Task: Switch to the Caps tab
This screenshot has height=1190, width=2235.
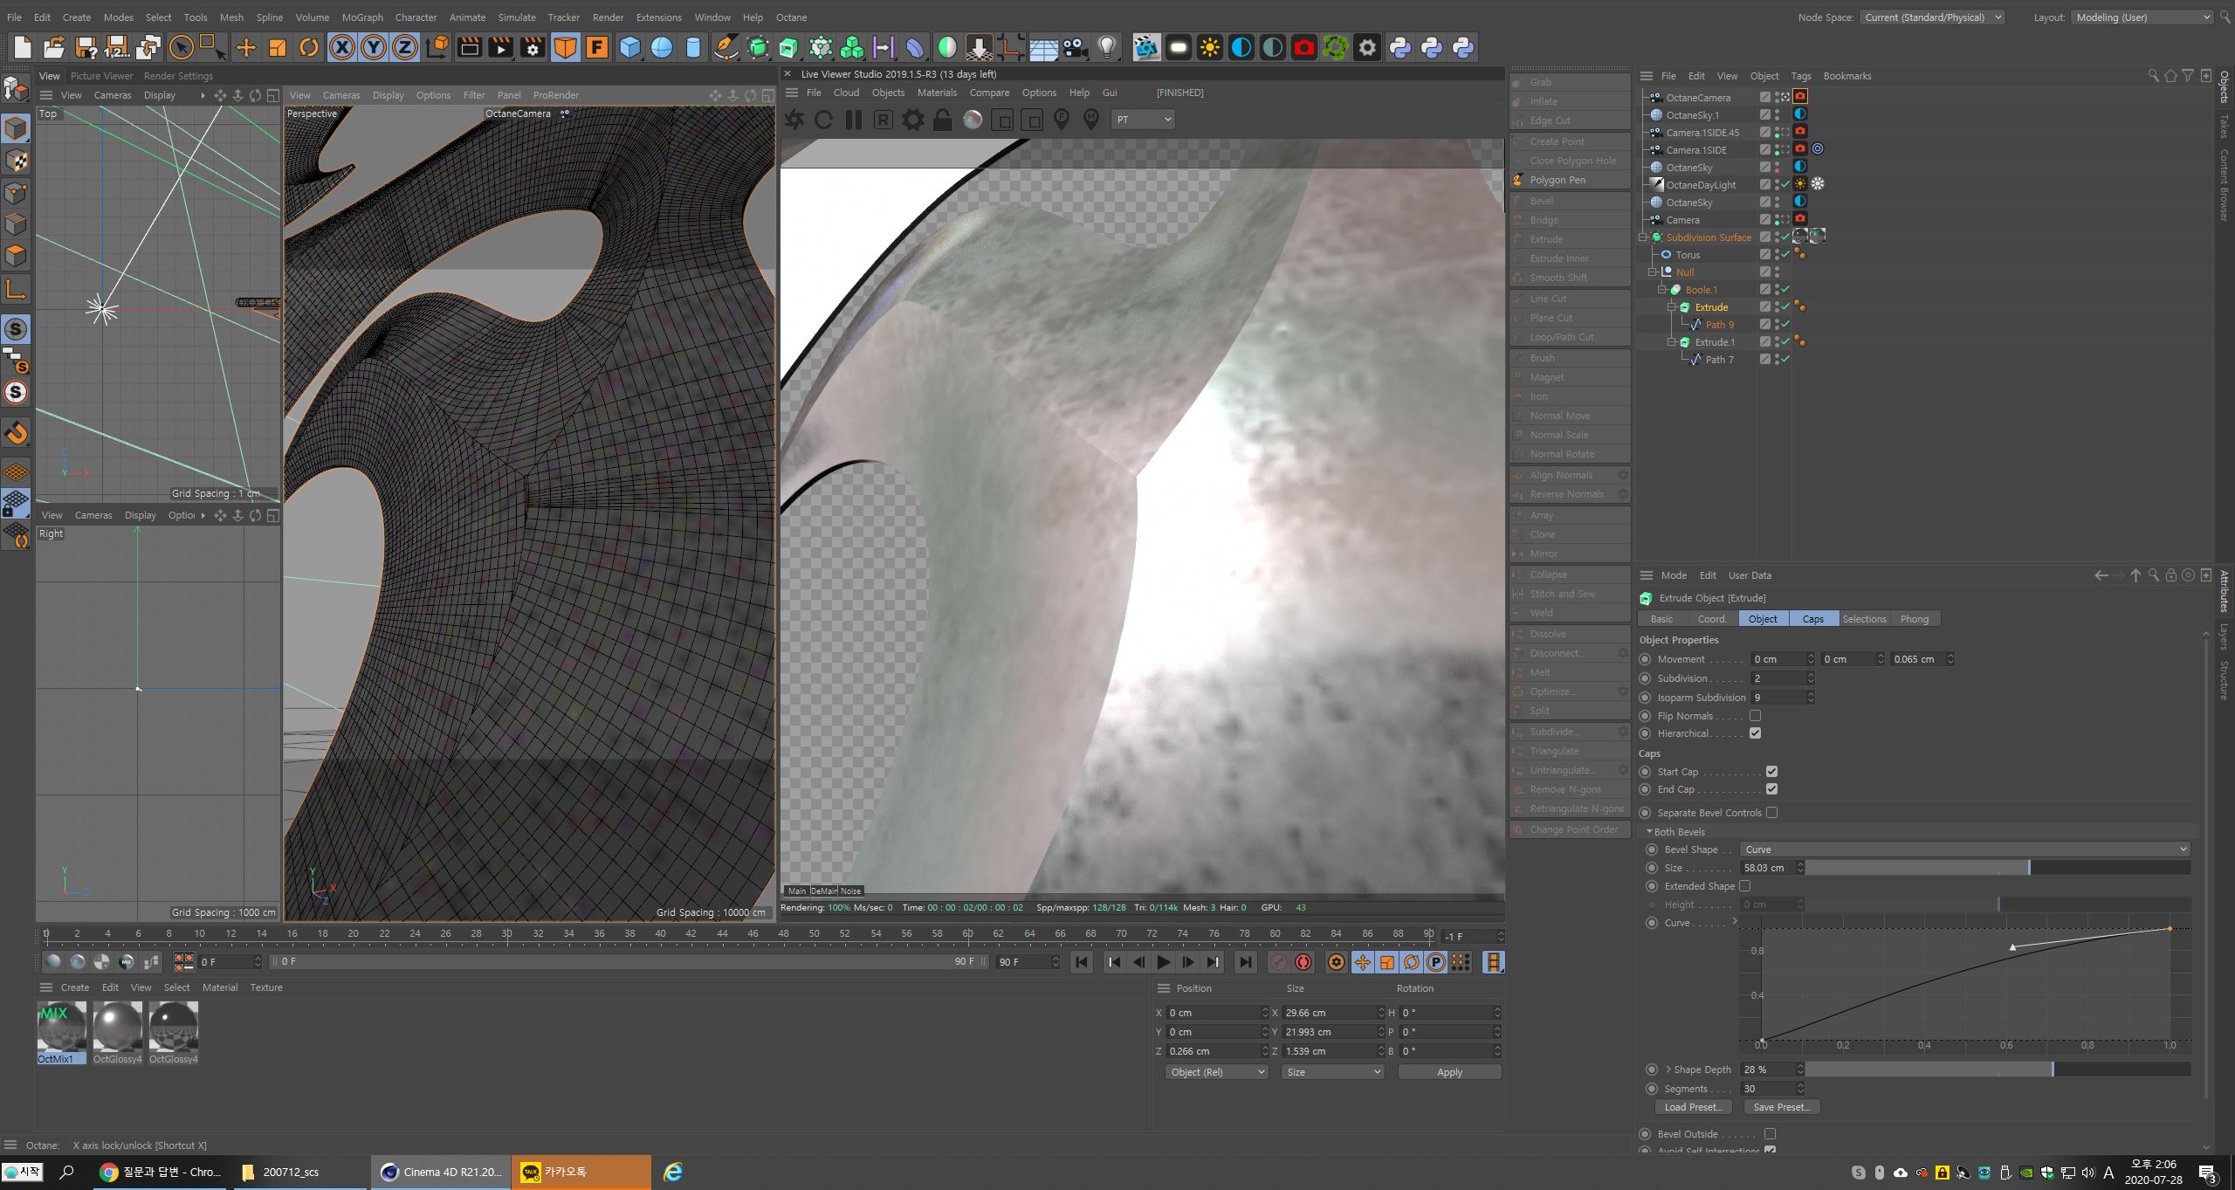Action: (x=1813, y=619)
